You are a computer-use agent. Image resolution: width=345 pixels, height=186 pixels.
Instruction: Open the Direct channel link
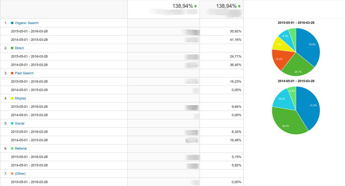point(19,48)
